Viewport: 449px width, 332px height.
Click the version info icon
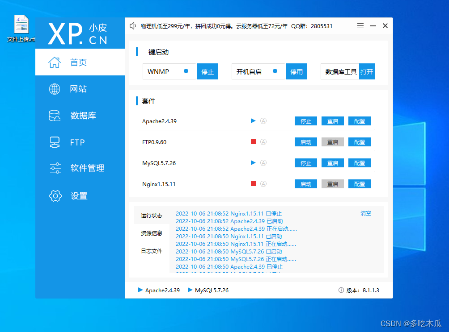[341, 290]
